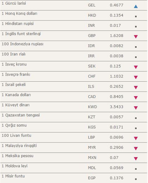Click the down arrow in the LBP row
Screen dimensions: 148x183
click(x=136, y=138)
